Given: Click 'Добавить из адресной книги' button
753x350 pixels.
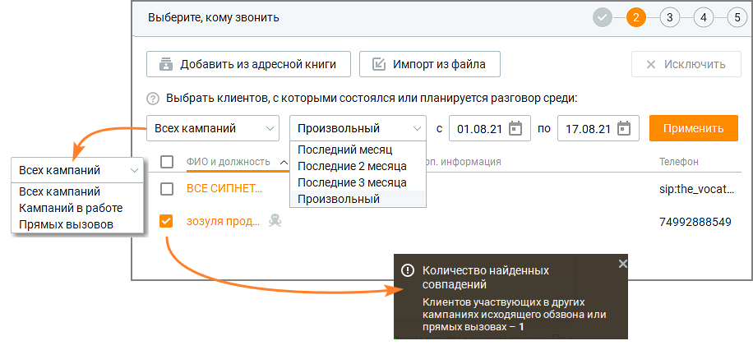Looking at the screenshot, I should [248, 64].
